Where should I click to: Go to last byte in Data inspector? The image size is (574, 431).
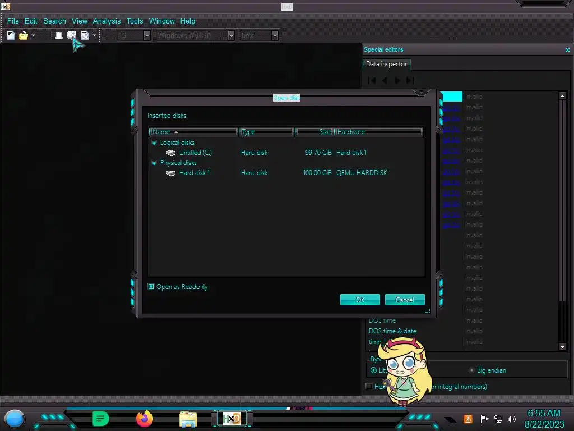point(410,81)
